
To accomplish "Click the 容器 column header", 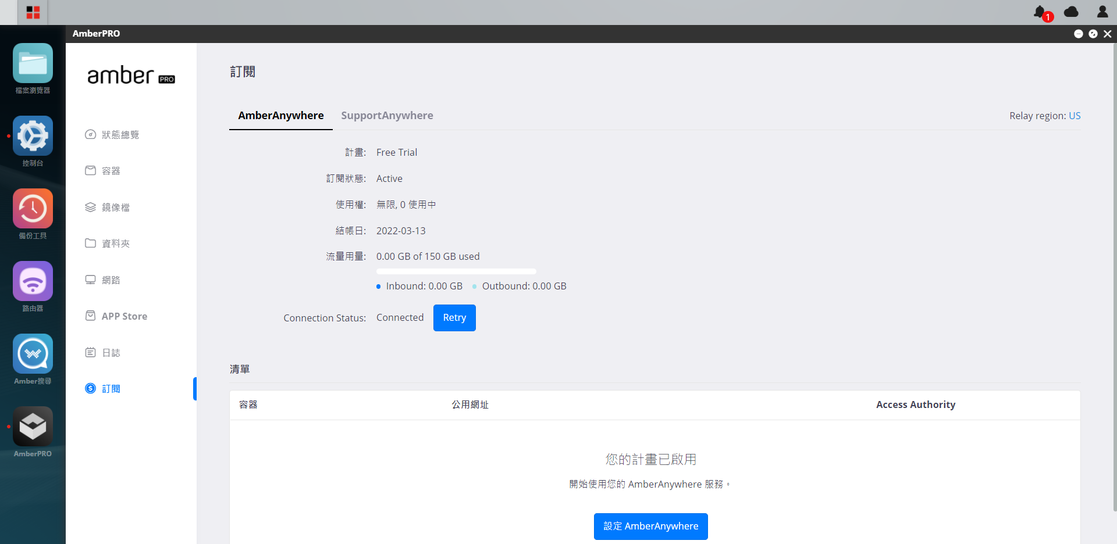I will (248, 405).
